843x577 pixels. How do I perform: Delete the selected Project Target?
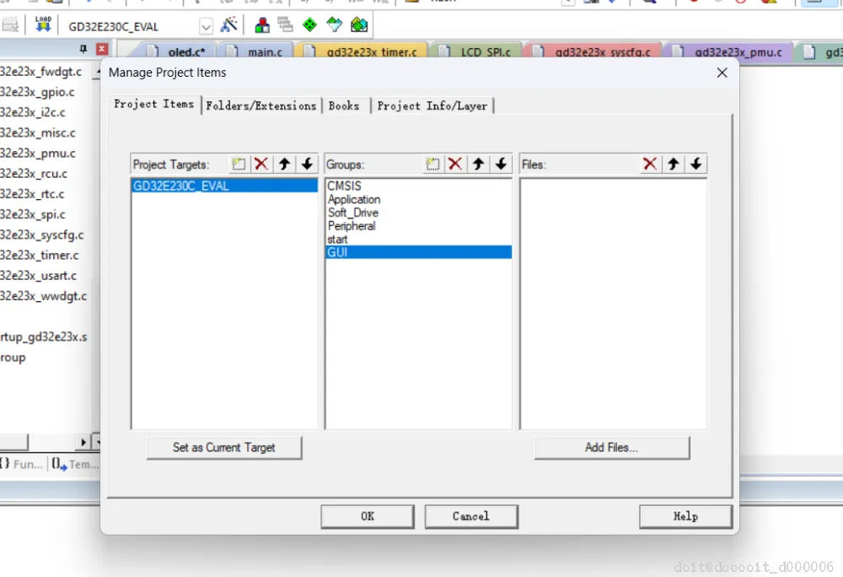point(261,164)
